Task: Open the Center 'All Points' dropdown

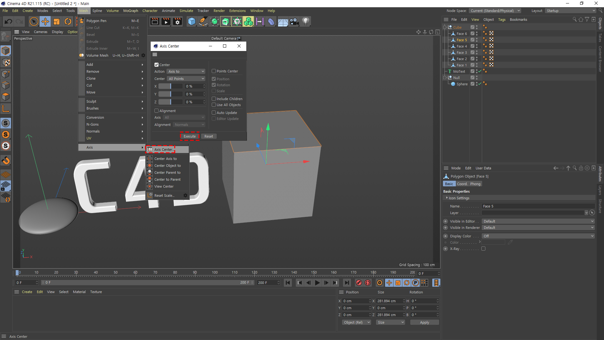Action: click(186, 79)
